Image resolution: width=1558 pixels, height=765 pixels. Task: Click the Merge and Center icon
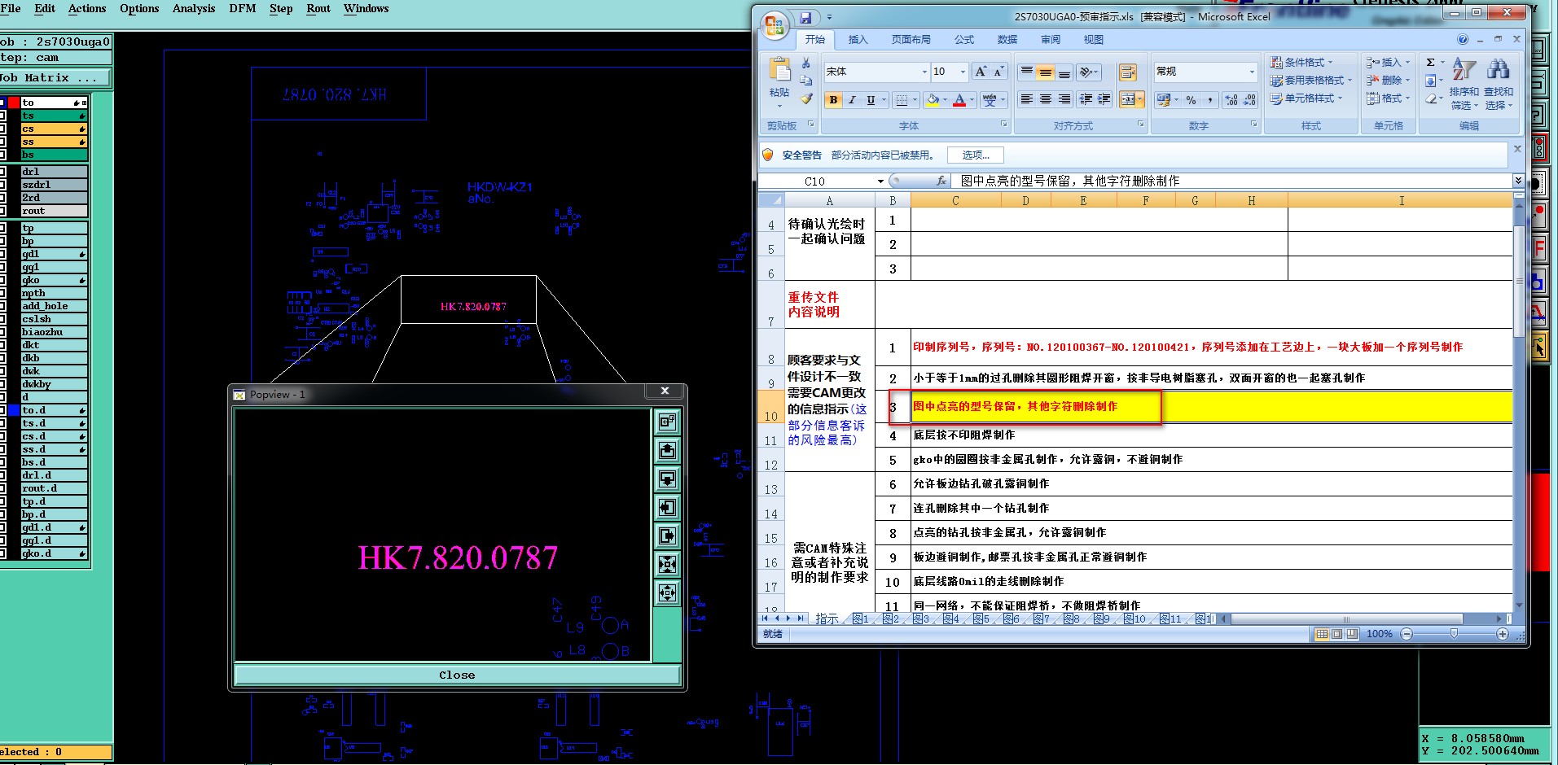coord(1127,99)
